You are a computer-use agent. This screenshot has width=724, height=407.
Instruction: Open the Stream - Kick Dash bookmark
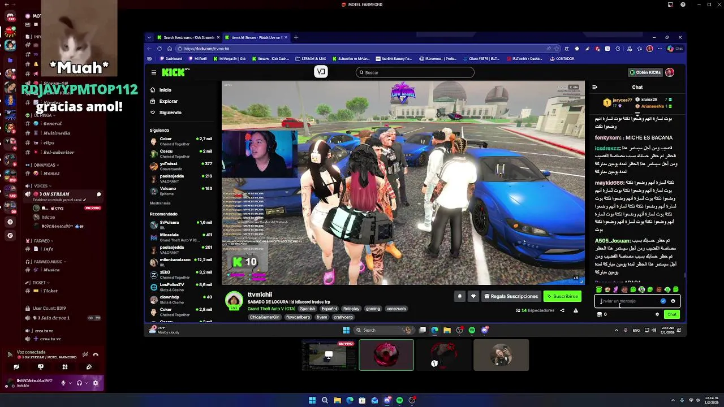271,59
